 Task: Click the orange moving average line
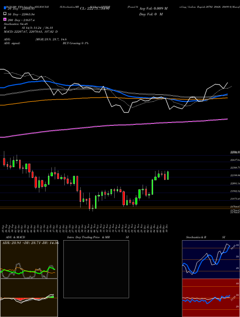[x=114, y=98]
